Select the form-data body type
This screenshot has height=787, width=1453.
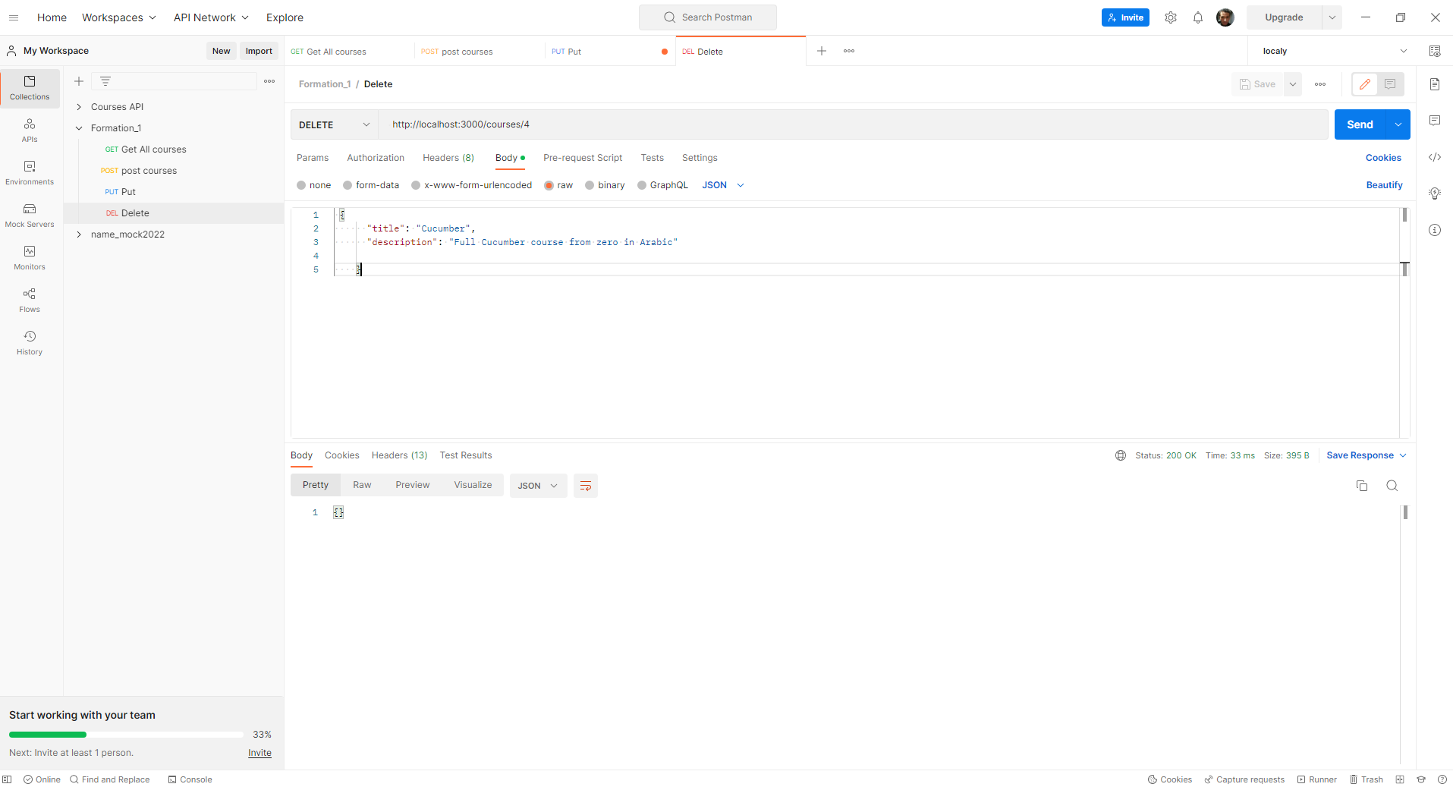[370, 184]
